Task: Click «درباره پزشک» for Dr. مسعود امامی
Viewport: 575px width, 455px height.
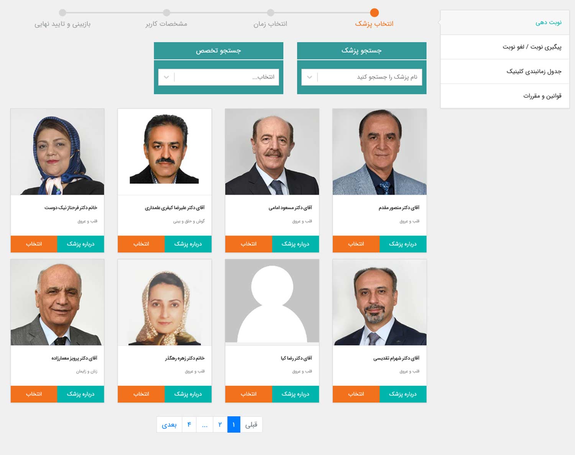Action: click(296, 244)
